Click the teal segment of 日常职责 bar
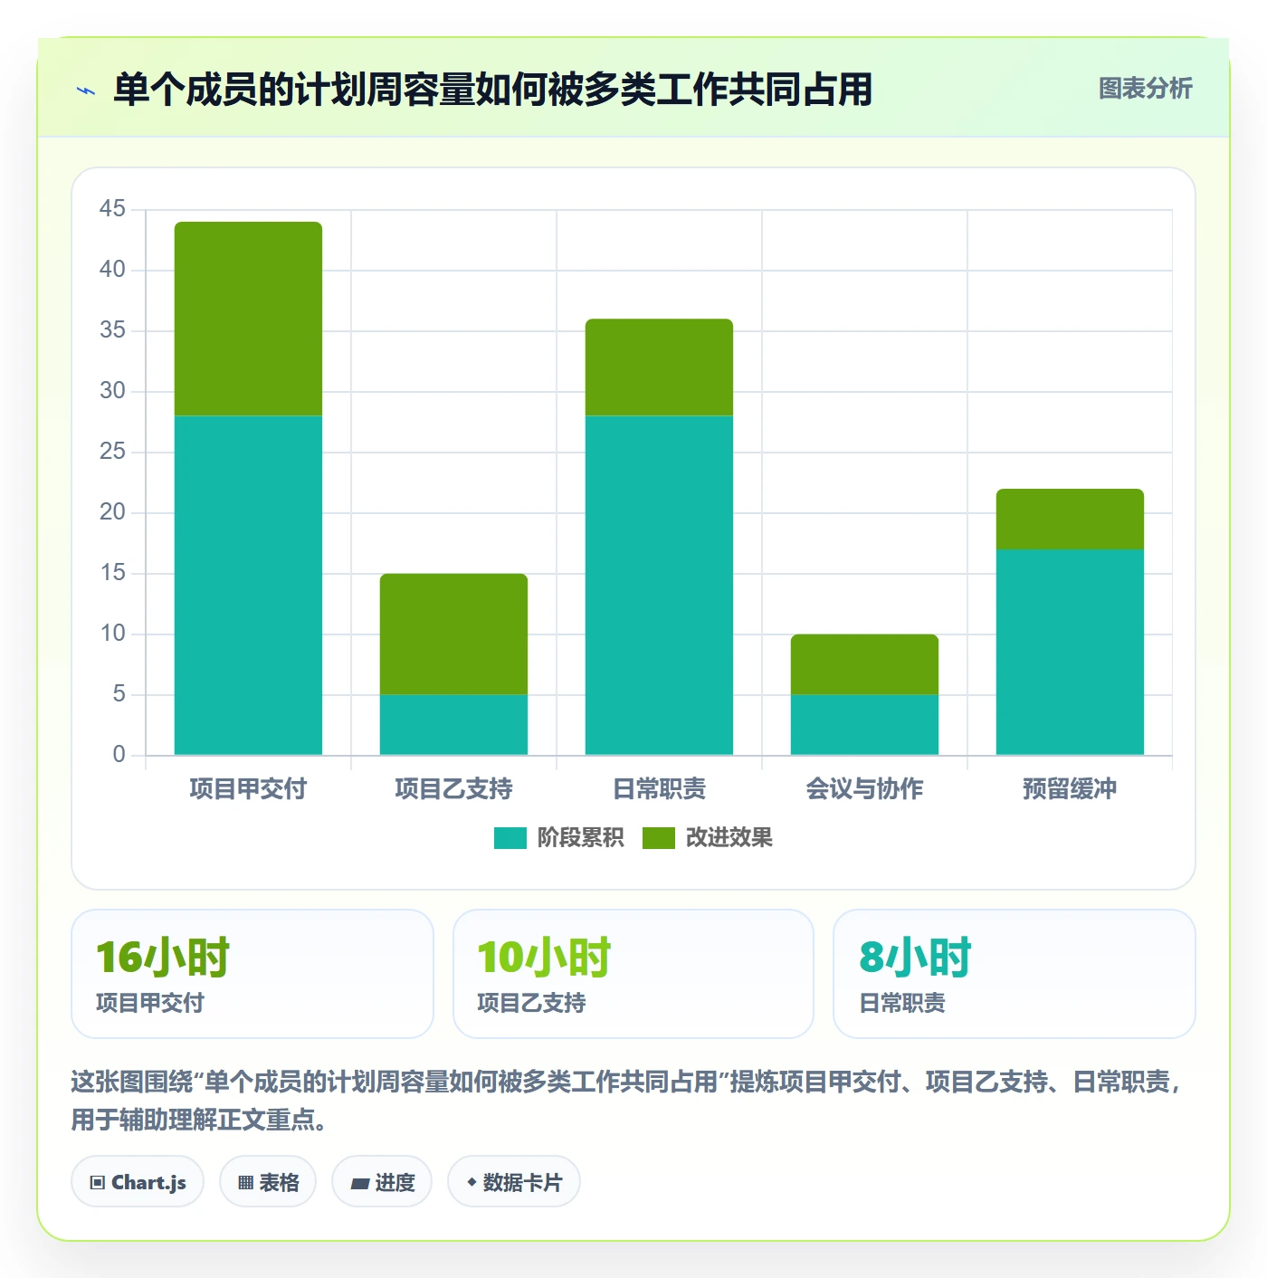Viewport: 1267px width, 1278px height. (x=659, y=585)
